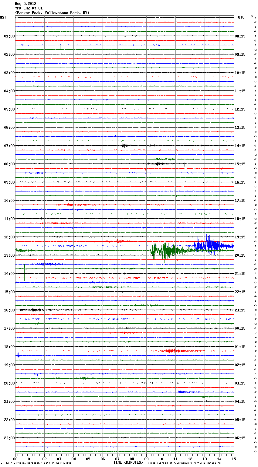Image resolution: width=258 pixels, height=467 pixels.
Task: Click the 12:00 MST time label
Action: (x=9, y=237)
